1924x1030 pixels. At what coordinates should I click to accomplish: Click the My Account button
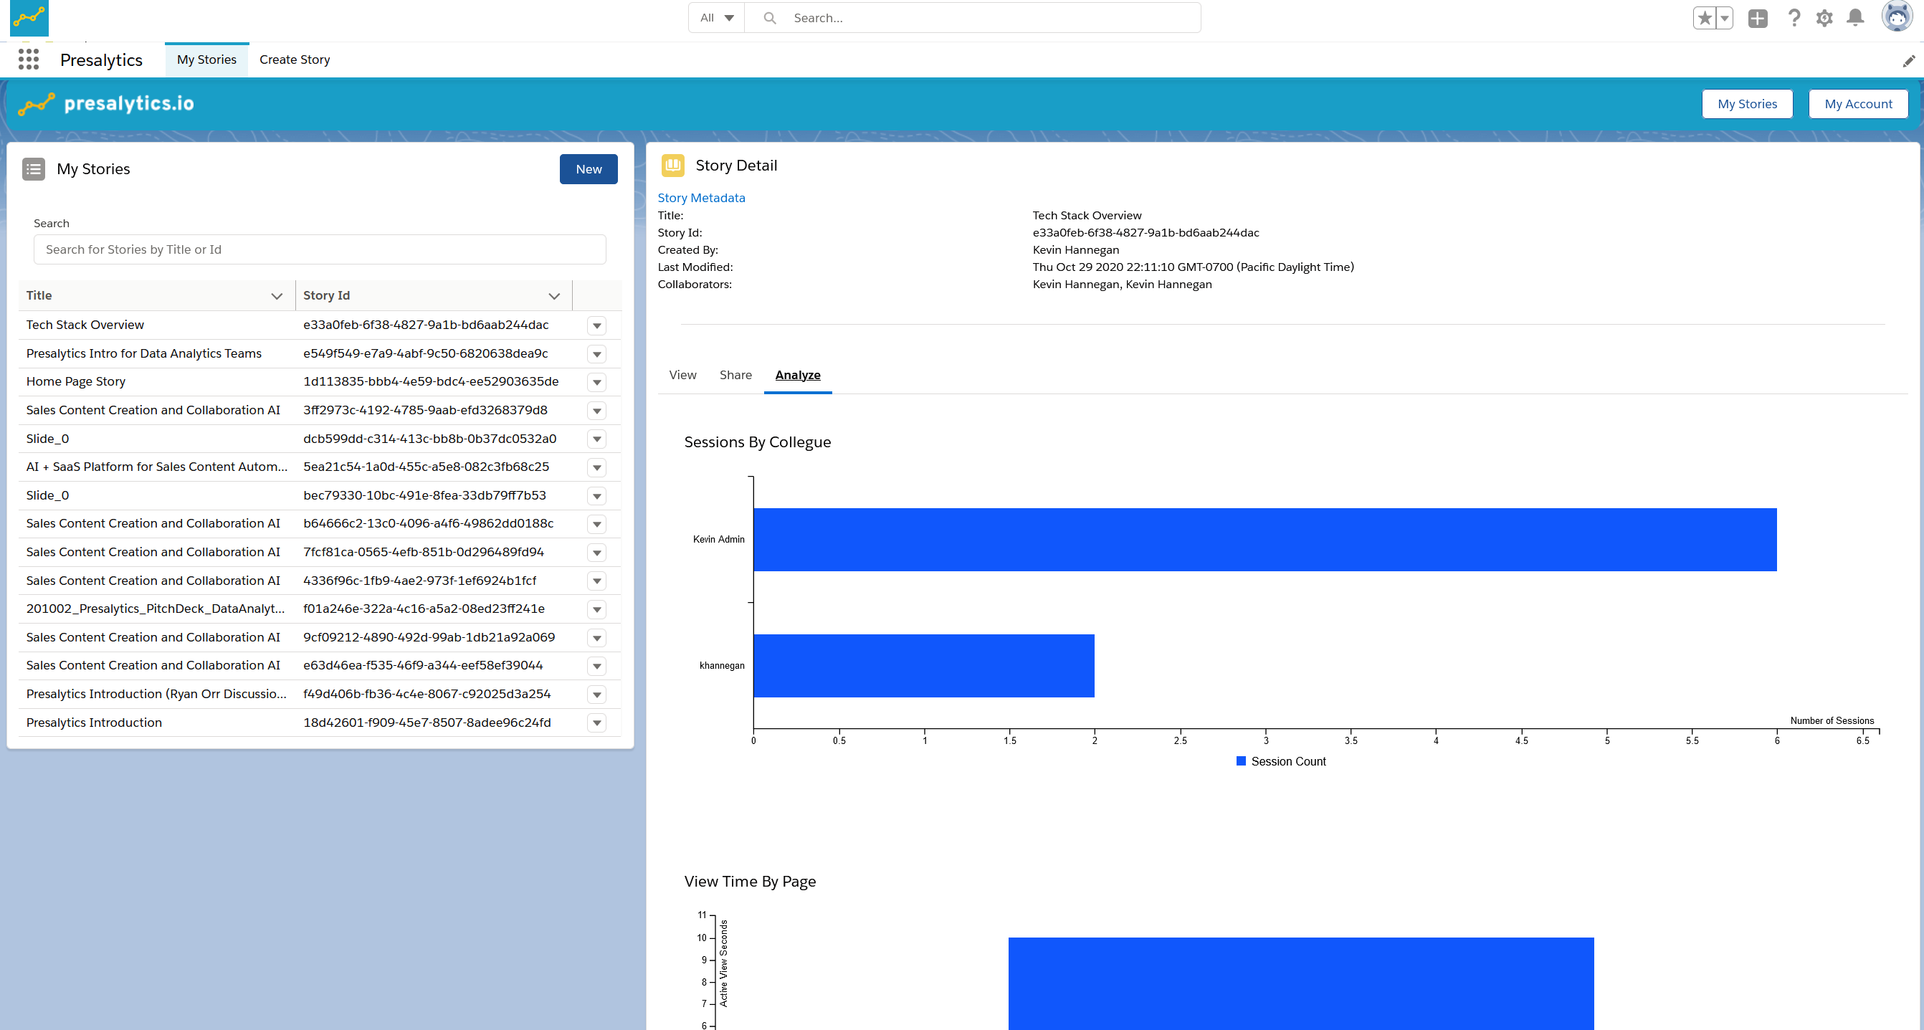point(1857,104)
